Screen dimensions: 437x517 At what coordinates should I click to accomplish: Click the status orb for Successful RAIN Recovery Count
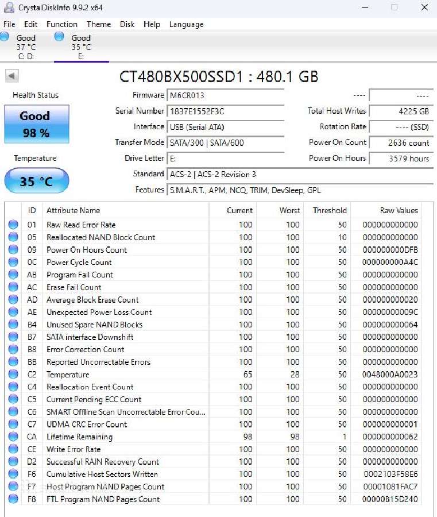click(13, 462)
